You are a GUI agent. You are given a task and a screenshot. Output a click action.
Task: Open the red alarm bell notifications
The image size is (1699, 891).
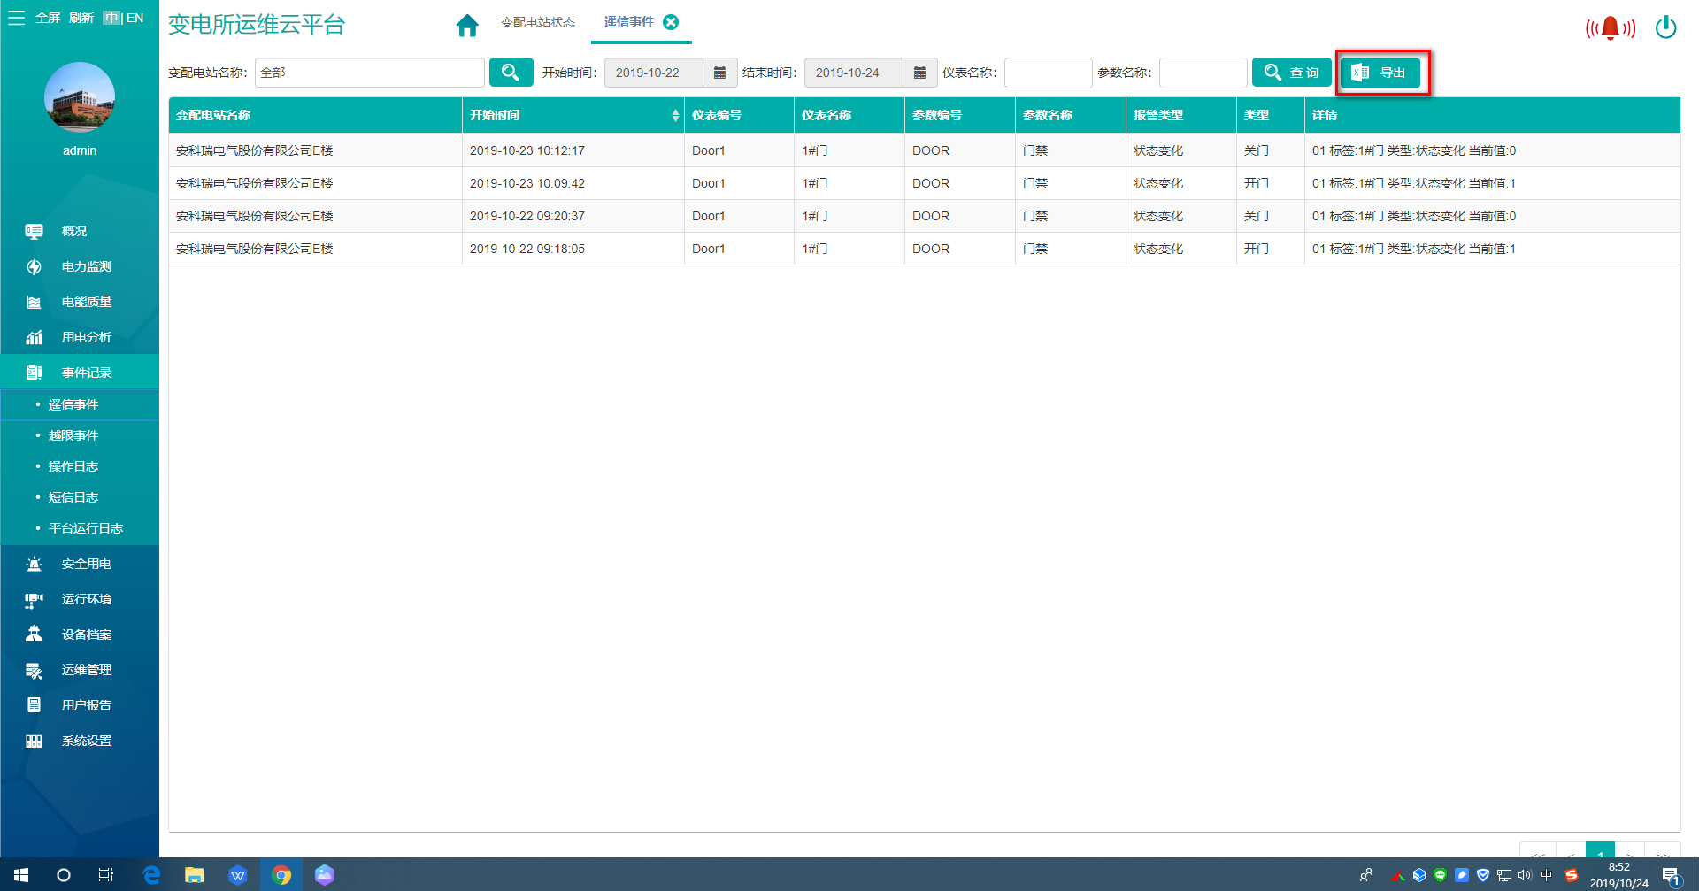(1610, 28)
